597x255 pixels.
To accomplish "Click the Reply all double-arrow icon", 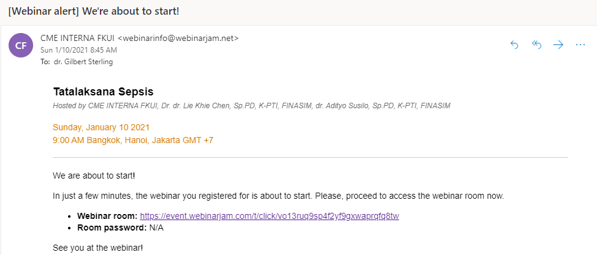I will (536, 45).
